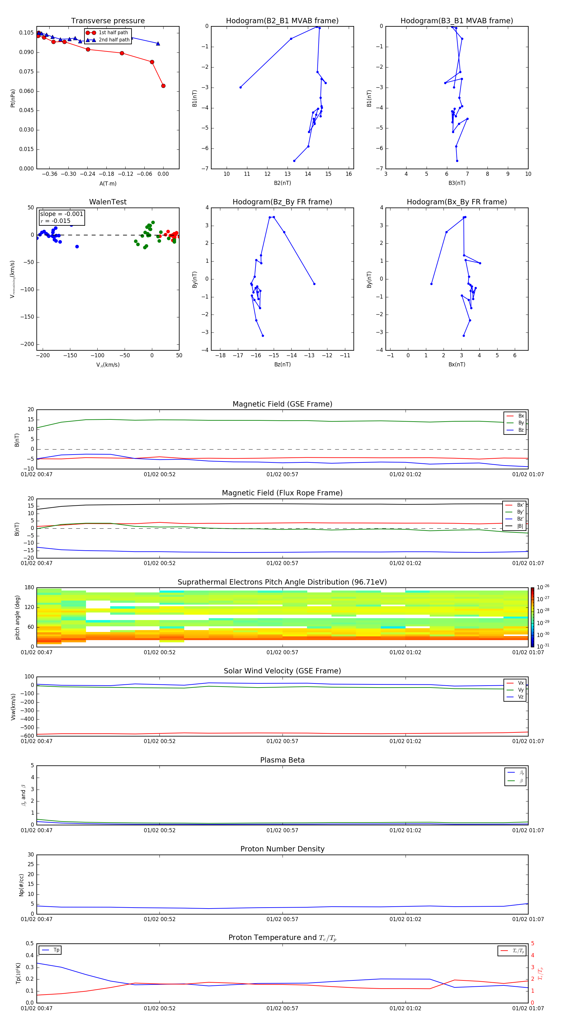Click the 'Bz(nT)' x-axis label
565x1036 pixels.
coord(282,364)
